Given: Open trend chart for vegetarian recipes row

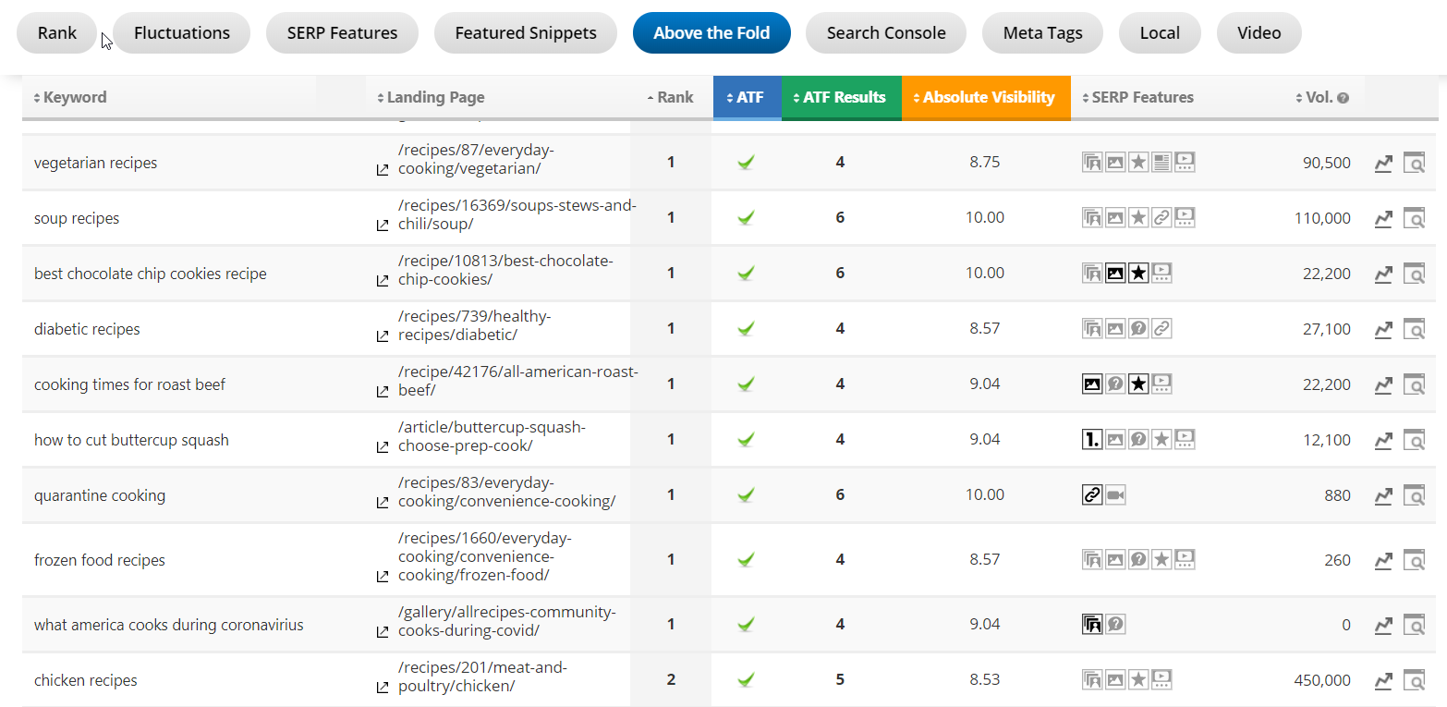Looking at the screenshot, I should coord(1382,164).
